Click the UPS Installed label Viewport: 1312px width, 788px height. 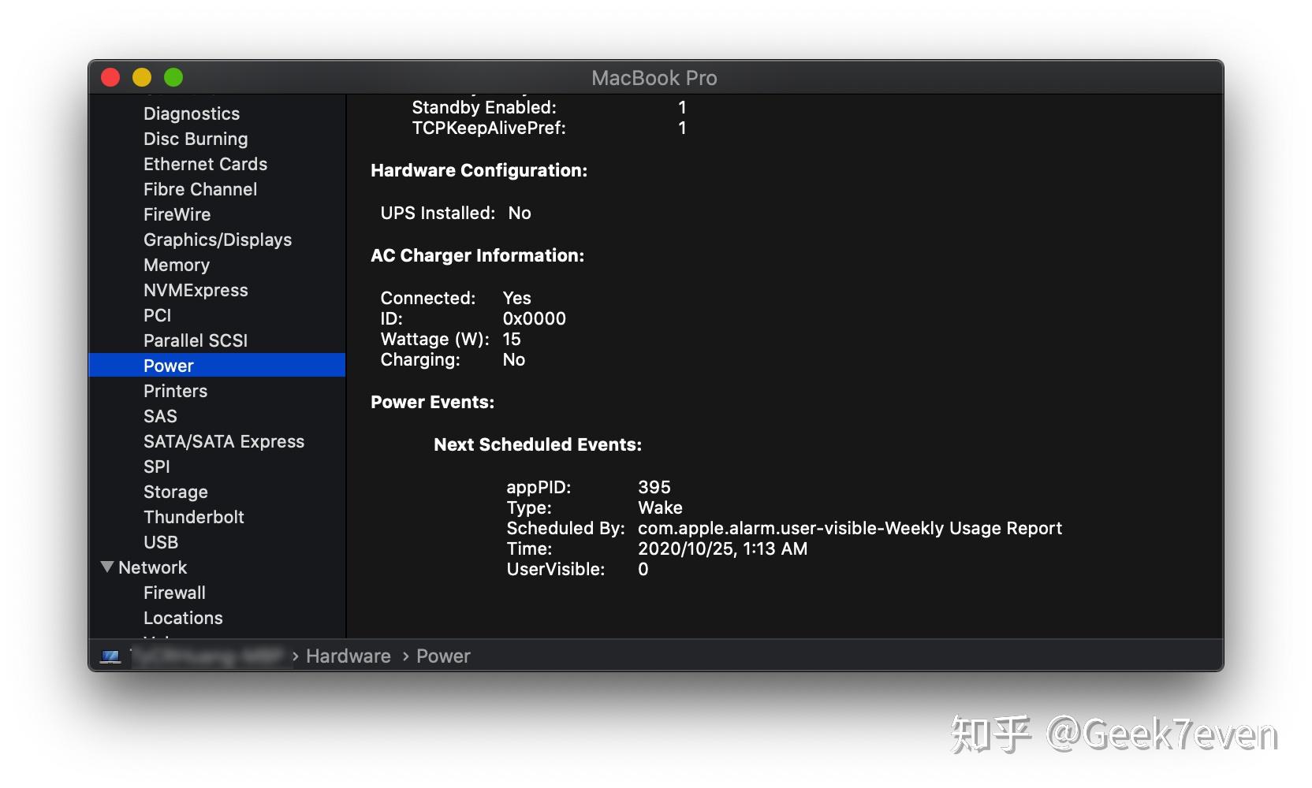pyautogui.click(x=438, y=213)
